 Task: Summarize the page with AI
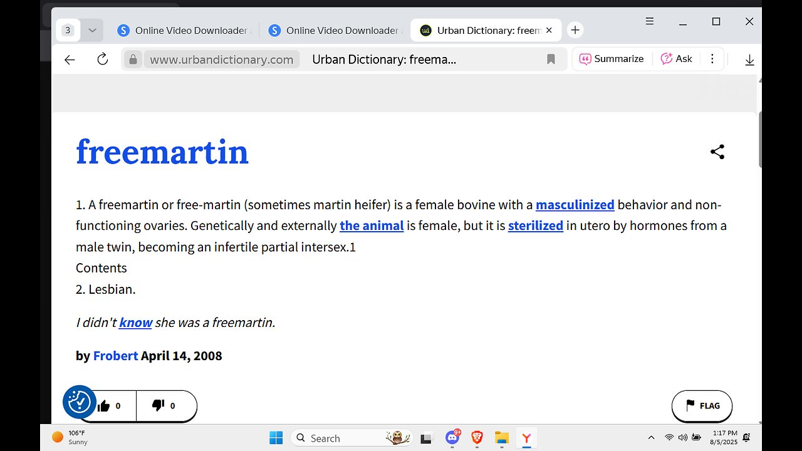tap(611, 59)
